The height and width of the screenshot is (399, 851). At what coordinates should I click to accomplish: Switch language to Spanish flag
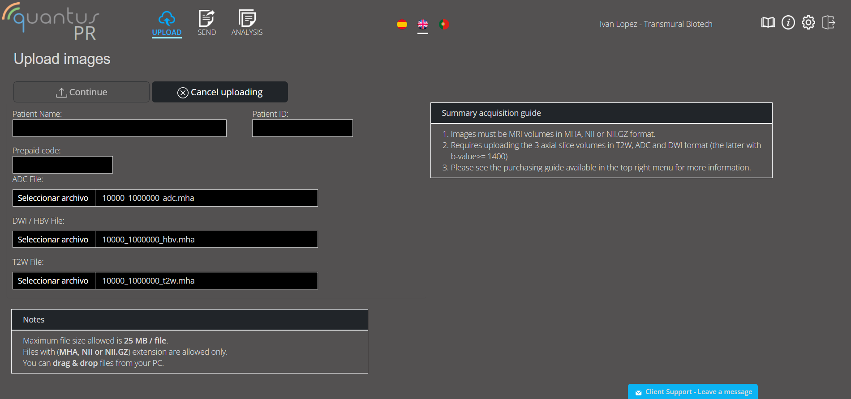coord(402,24)
